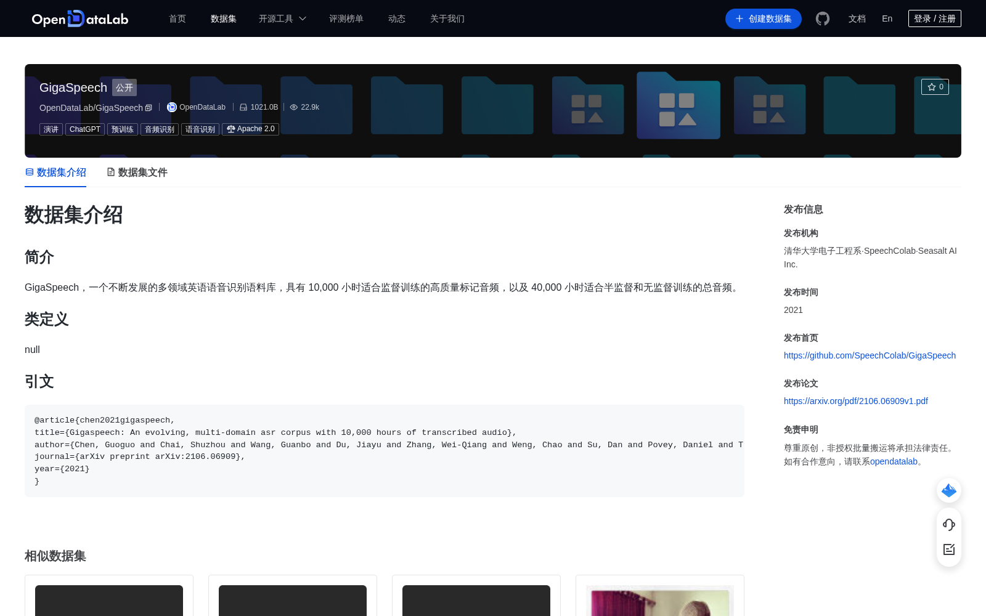Click the 1021.0B size text

264,107
